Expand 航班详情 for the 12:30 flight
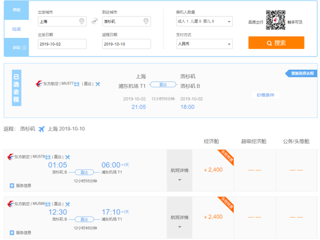 179,220
